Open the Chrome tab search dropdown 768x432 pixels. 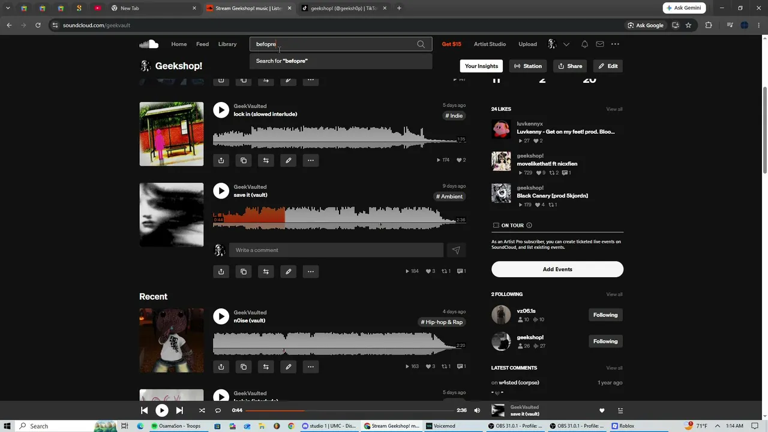[x=8, y=8]
